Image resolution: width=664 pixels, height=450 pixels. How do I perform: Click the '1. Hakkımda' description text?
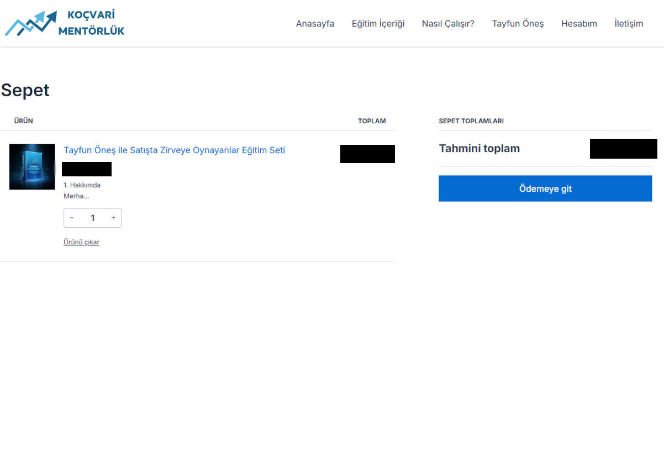pyautogui.click(x=82, y=185)
